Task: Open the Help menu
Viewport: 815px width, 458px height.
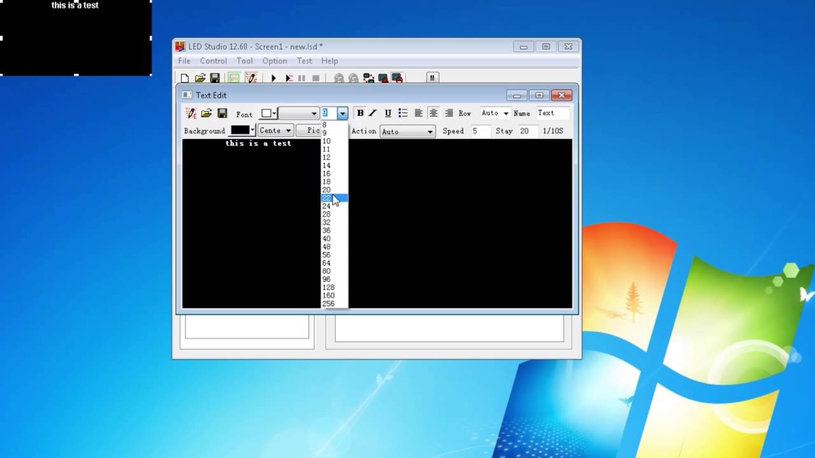Action: (x=329, y=61)
